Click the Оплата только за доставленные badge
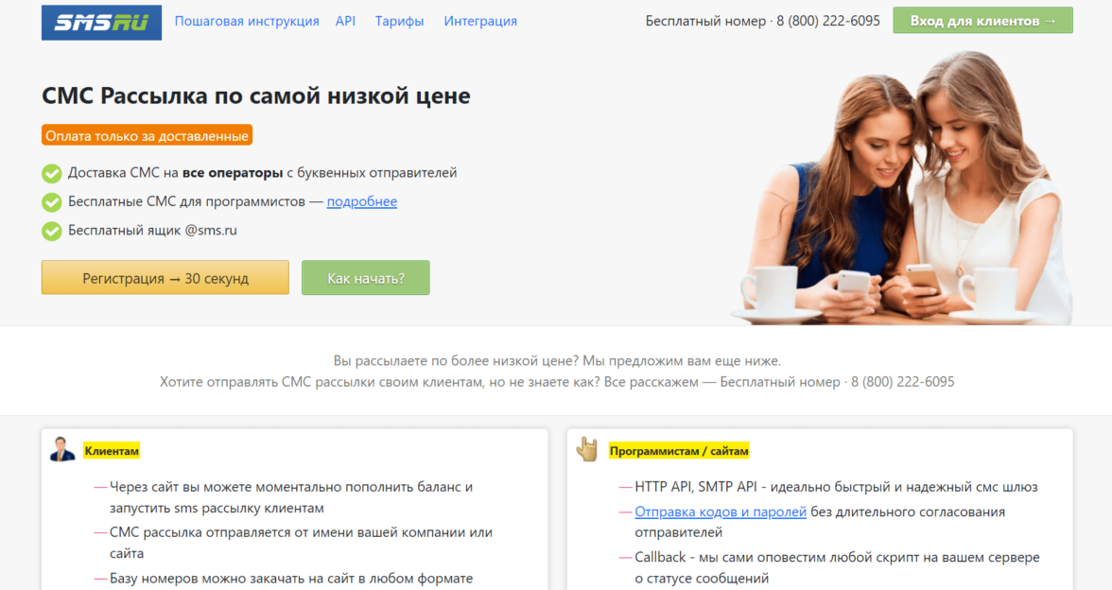This screenshot has height=590, width=1112. tap(147, 135)
